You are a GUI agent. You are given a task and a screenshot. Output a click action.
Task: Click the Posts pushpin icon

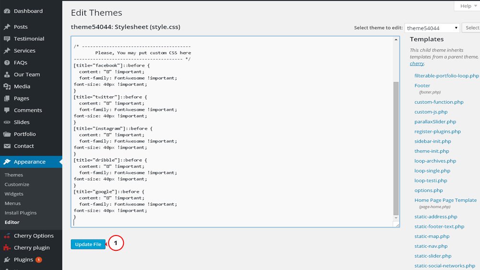(x=7, y=27)
